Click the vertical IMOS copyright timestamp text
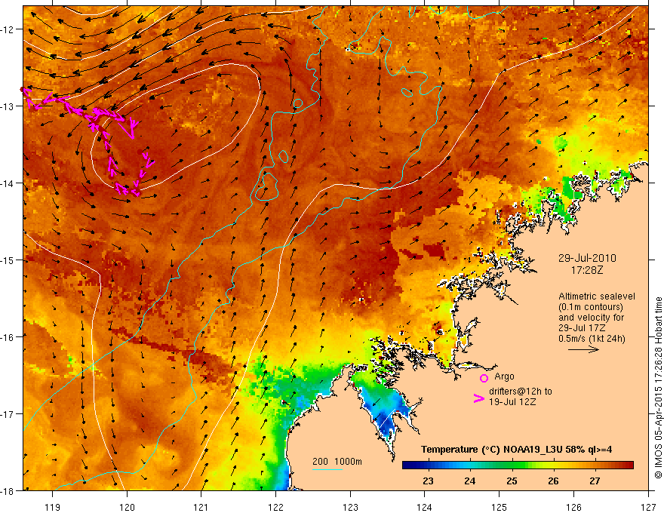Image resolution: width=664 pixels, height=513 pixels. pos(658,388)
